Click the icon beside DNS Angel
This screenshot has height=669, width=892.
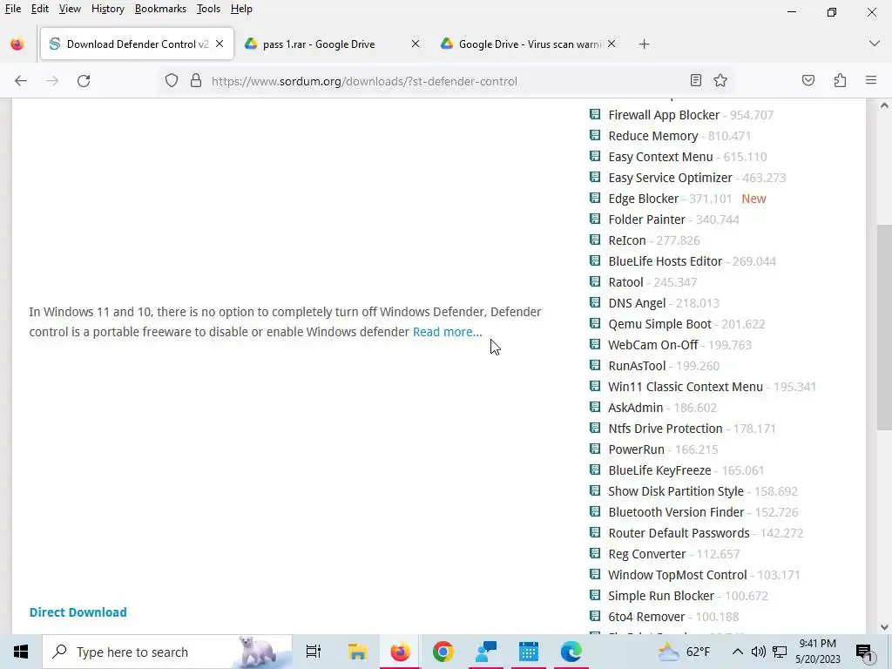[x=595, y=302]
